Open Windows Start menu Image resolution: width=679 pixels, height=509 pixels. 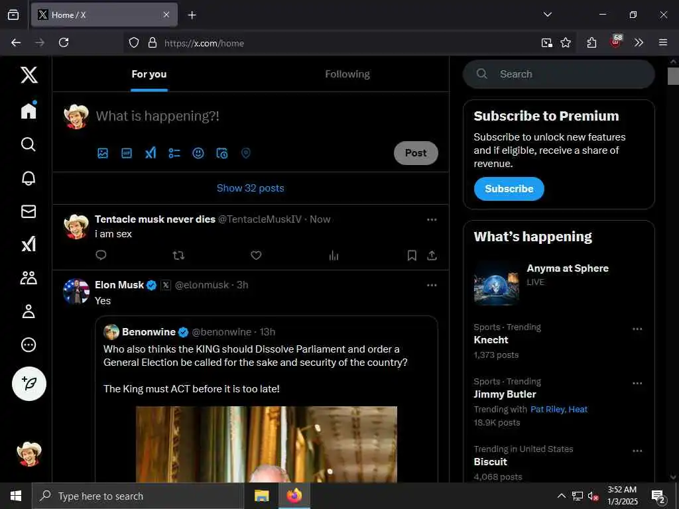coord(16,496)
